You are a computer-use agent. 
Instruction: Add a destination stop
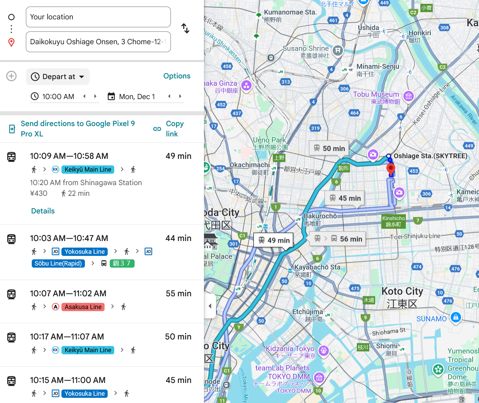coord(11,76)
